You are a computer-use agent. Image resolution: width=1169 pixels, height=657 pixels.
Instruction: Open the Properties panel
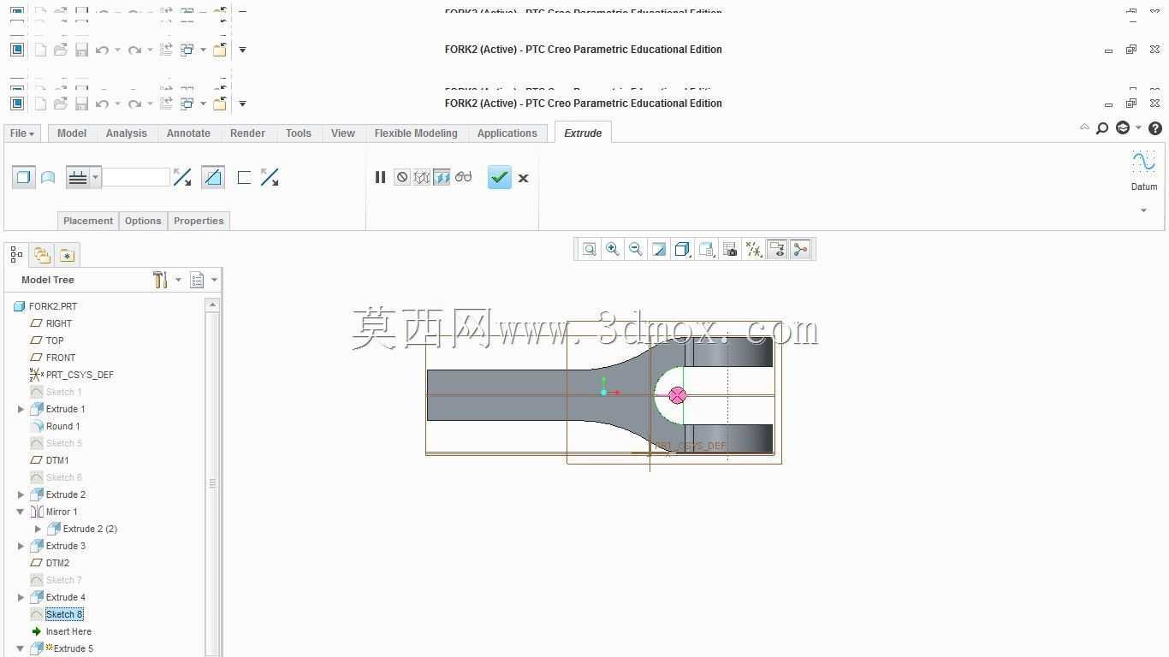pos(199,221)
